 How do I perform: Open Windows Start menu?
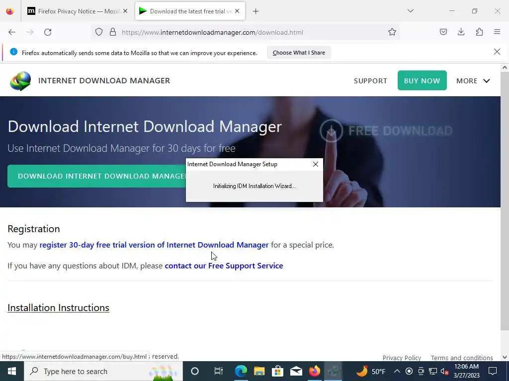(12, 371)
